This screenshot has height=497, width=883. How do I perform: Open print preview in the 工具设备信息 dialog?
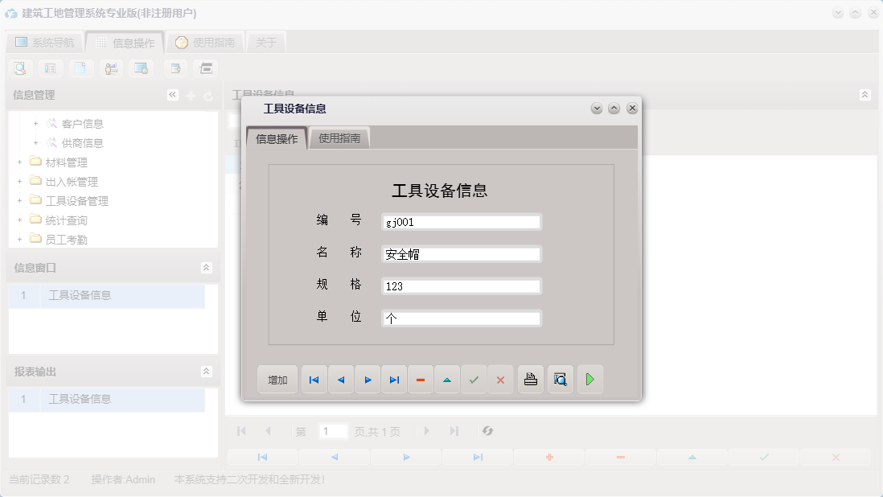(x=560, y=379)
